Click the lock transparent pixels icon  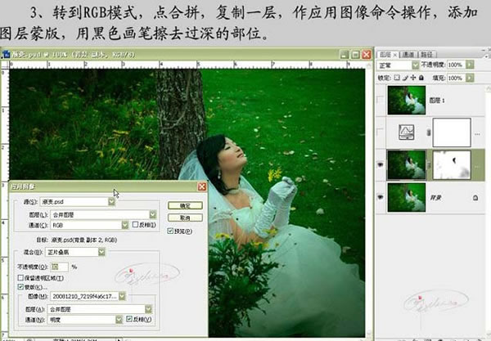tap(397, 78)
